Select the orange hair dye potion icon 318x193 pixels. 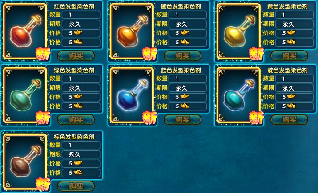pos(132,32)
